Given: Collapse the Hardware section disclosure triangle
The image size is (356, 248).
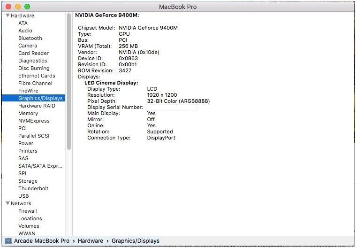Looking at the screenshot, I should 8,15.
